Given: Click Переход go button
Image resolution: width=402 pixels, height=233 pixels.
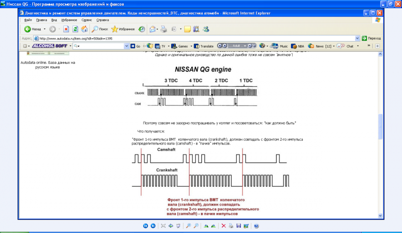Looking at the screenshot, I should click(x=371, y=38).
